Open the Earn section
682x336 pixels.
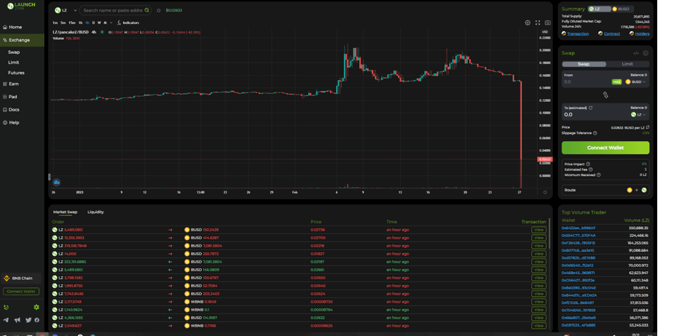[14, 84]
